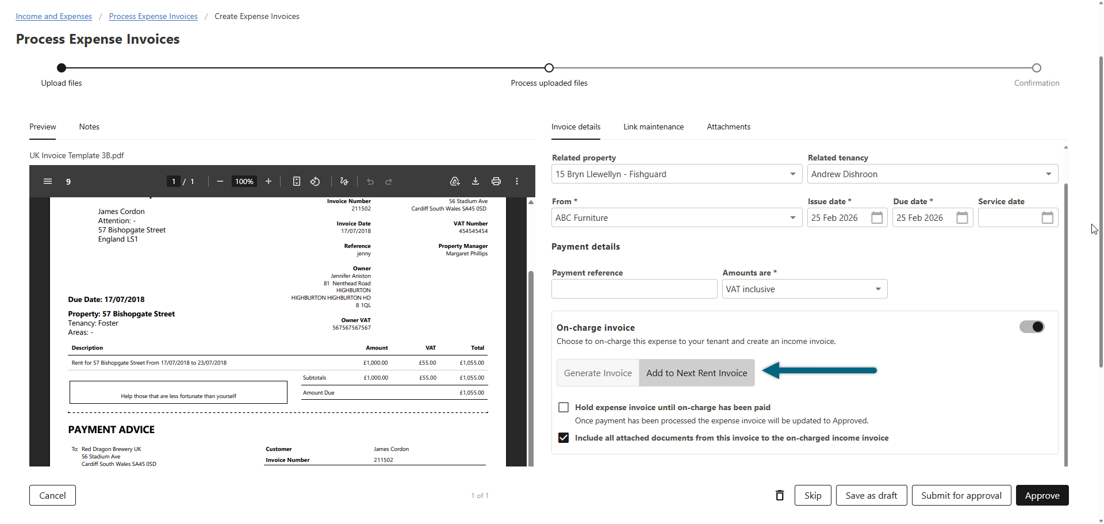Toggle the On-charge invoice switch
This screenshot has height=524, width=1104.
click(1032, 327)
